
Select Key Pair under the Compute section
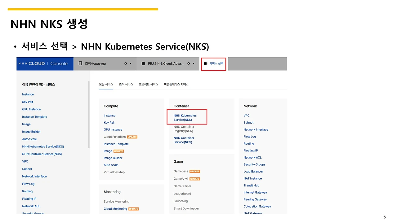(109, 123)
